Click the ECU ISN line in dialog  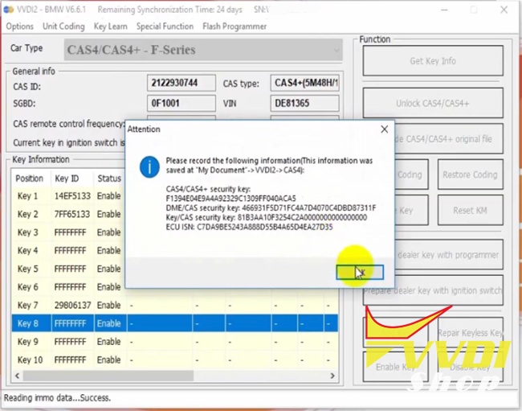coord(249,227)
